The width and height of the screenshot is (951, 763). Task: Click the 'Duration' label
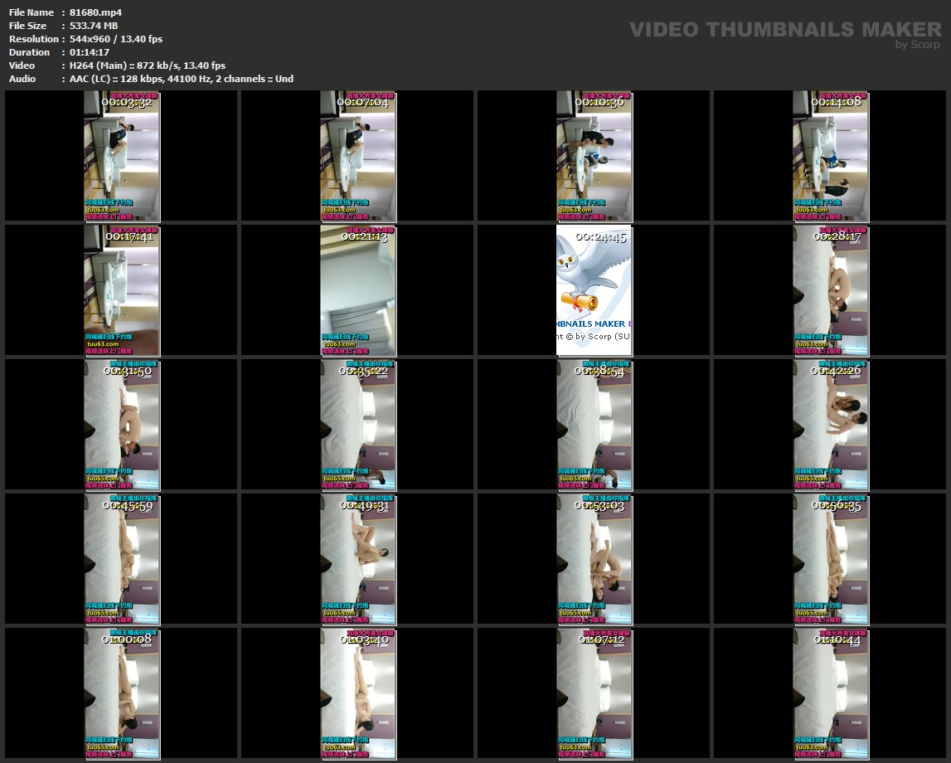click(x=29, y=52)
